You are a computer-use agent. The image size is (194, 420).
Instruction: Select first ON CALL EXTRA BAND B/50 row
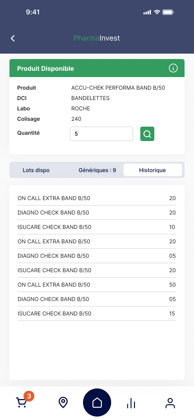point(97,198)
